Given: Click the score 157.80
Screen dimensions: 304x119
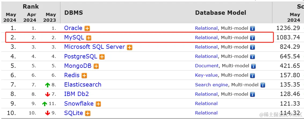Looking at the screenshot, I should pos(290,75).
